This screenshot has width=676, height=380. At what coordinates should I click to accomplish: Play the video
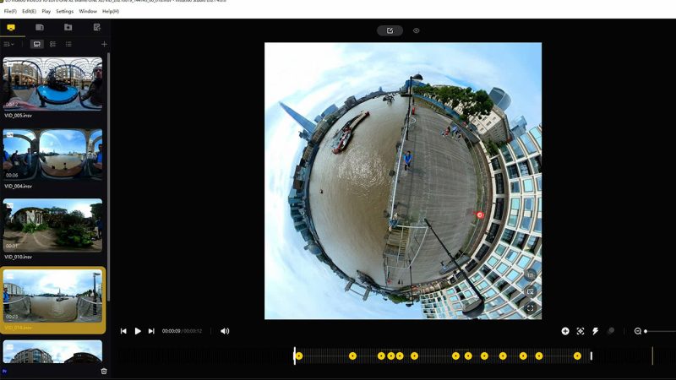coord(138,331)
